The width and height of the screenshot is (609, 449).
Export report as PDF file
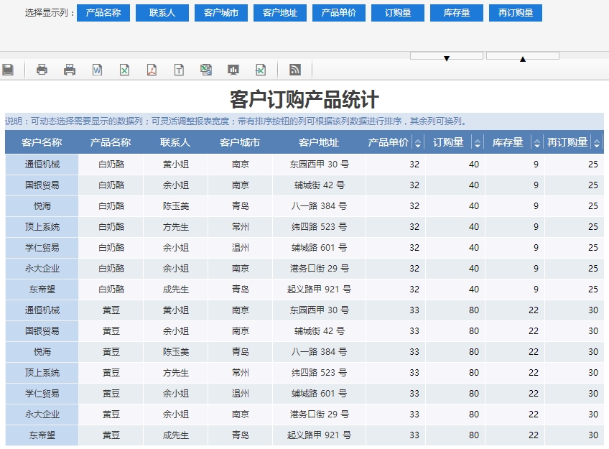click(x=152, y=70)
